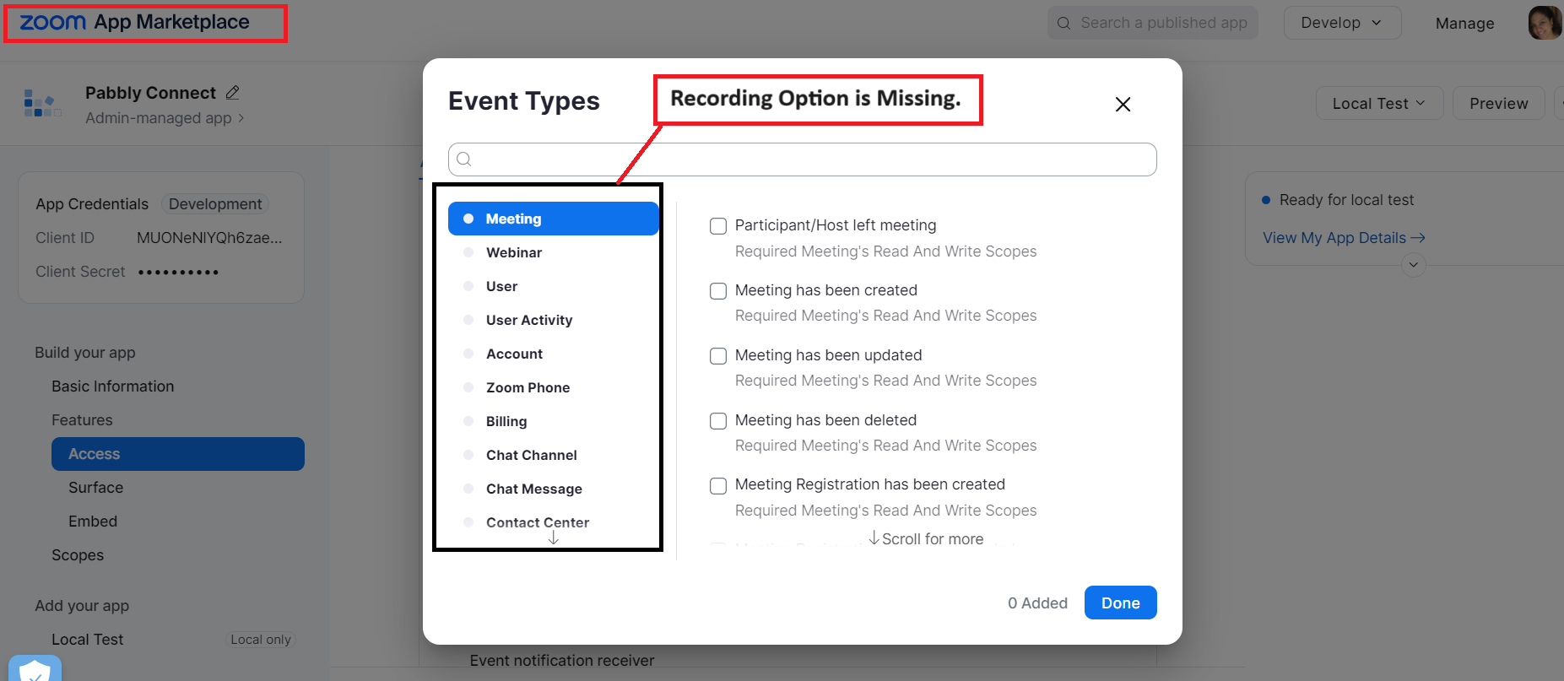Open the user profile avatar
Viewport: 1564px width, 681px height.
[1545, 23]
